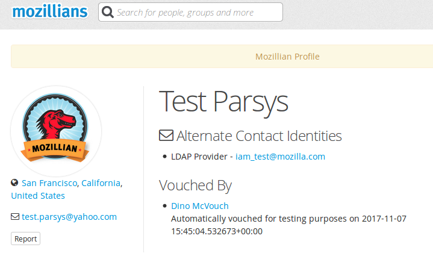Click the search magnifier icon
The height and width of the screenshot is (265, 433).
click(107, 12)
